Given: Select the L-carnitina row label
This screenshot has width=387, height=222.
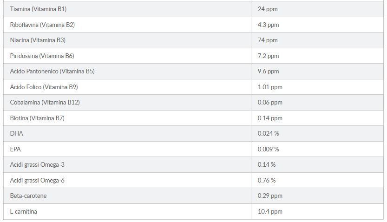Looking at the screenshot, I should [24, 211].
